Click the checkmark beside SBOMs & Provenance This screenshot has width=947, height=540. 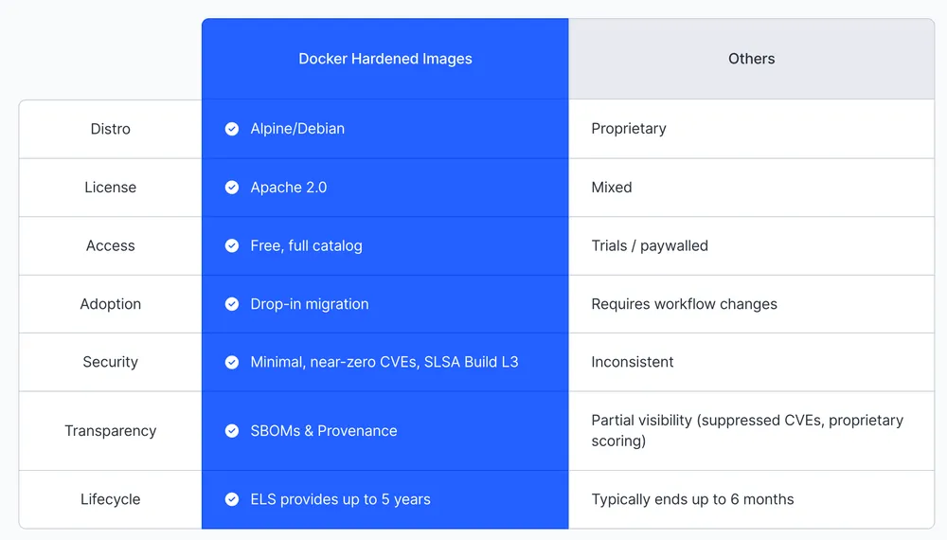point(232,431)
